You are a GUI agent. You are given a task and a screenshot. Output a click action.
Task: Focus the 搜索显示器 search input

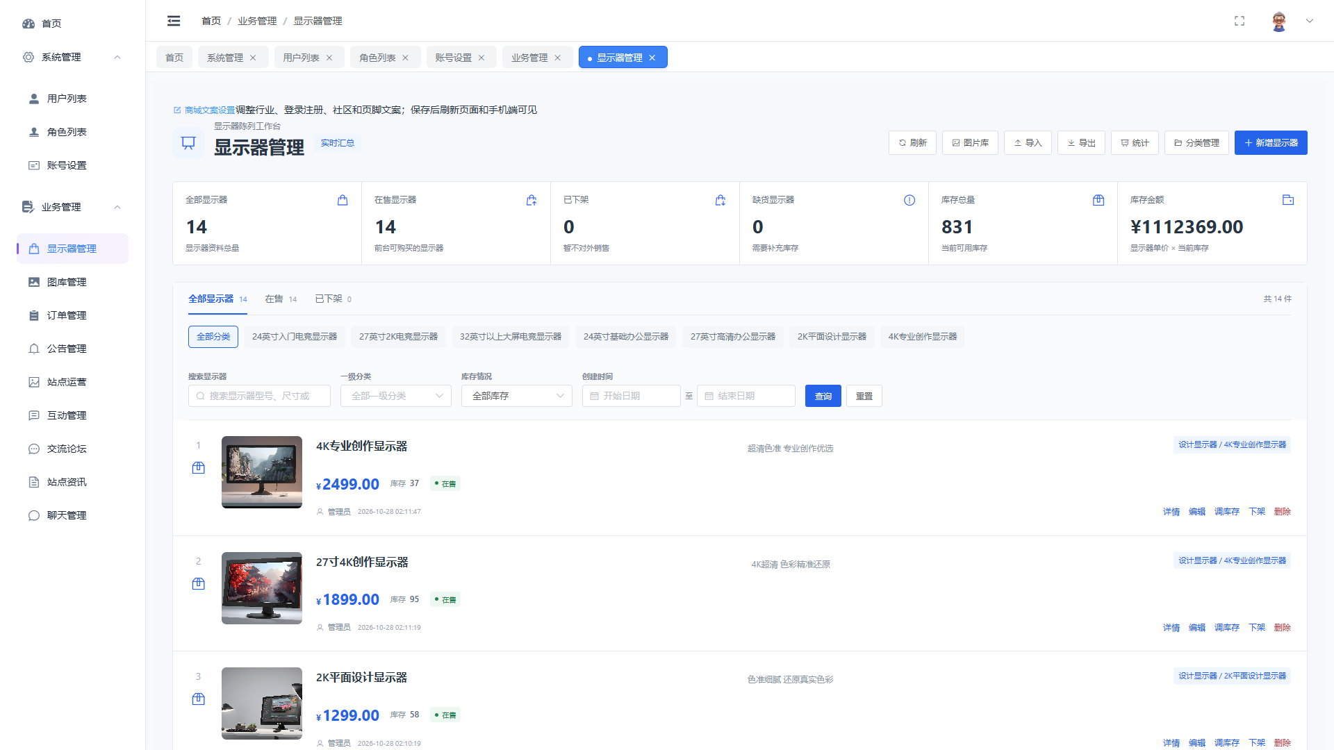pos(259,396)
